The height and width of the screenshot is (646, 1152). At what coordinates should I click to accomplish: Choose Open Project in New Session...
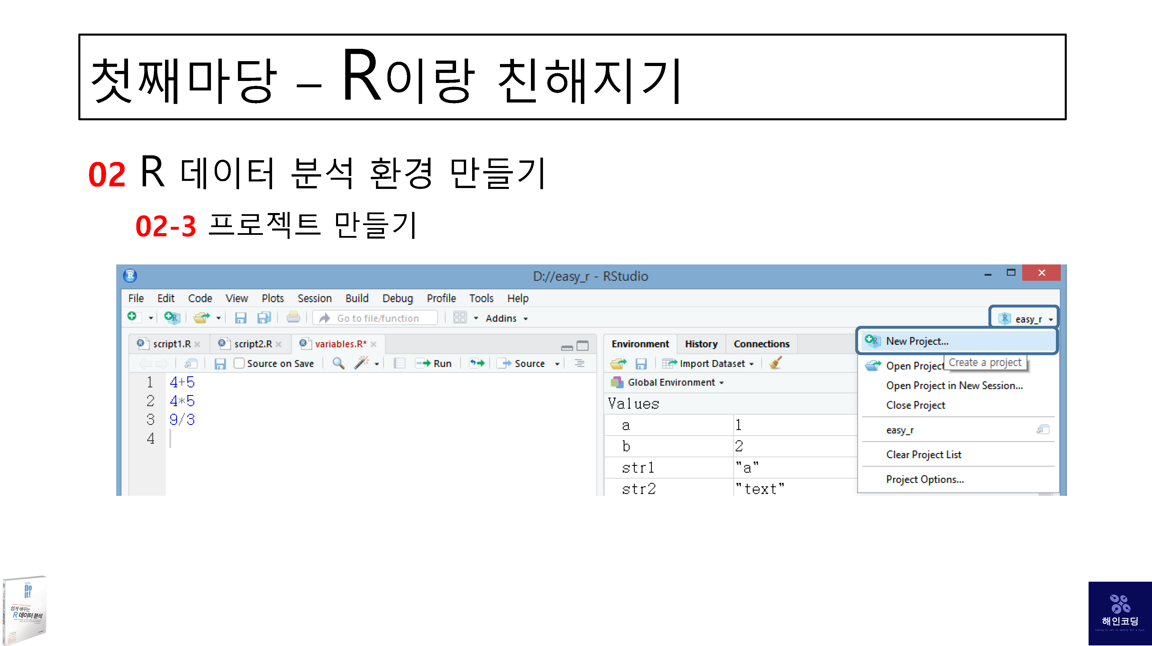pyautogui.click(x=954, y=385)
